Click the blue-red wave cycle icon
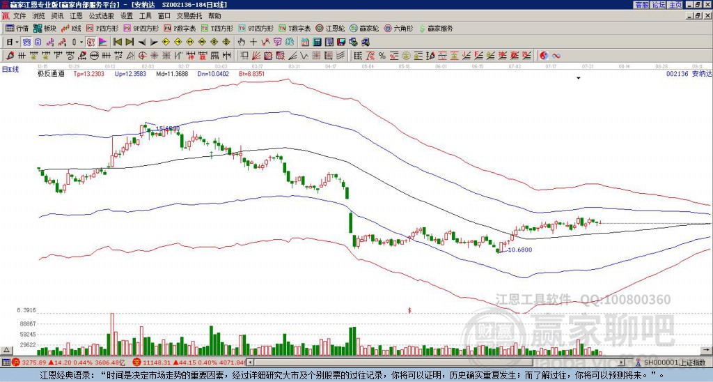The image size is (713, 382). (556, 56)
